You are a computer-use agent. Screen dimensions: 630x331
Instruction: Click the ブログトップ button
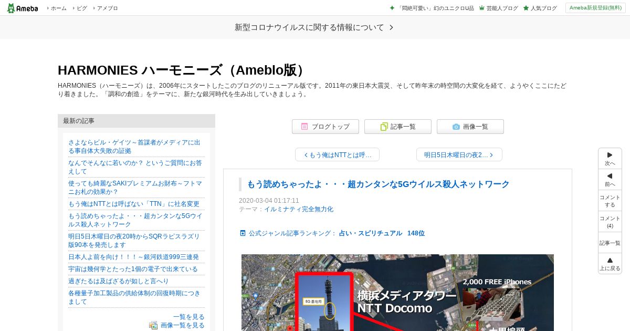tap(325, 127)
